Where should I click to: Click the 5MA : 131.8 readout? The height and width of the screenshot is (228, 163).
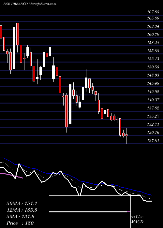[x=20, y=217]
